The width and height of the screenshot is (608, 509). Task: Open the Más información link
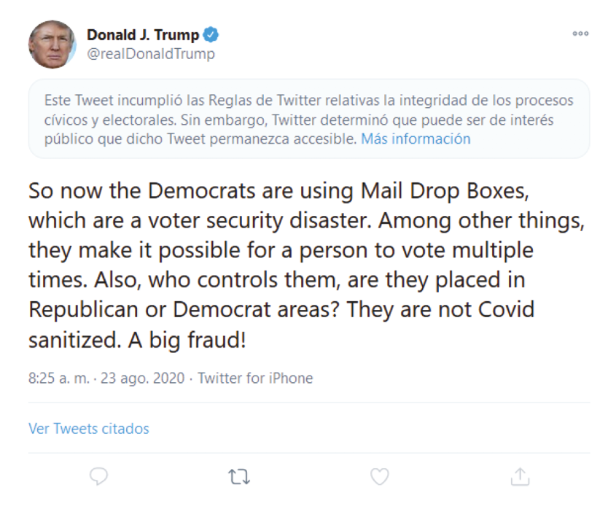tap(416, 139)
